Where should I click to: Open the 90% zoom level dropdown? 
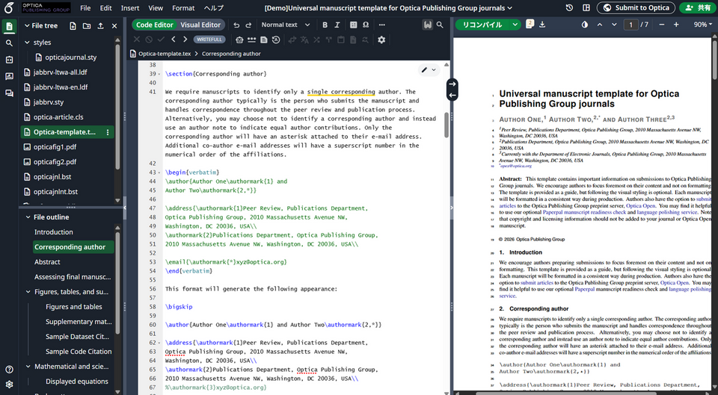[702, 25]
